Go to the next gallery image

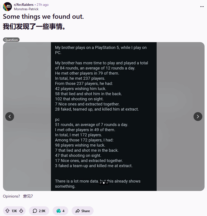(198, 117)
